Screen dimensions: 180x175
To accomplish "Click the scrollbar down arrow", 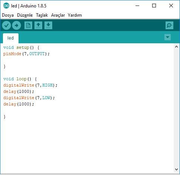I will click(176, 169).
